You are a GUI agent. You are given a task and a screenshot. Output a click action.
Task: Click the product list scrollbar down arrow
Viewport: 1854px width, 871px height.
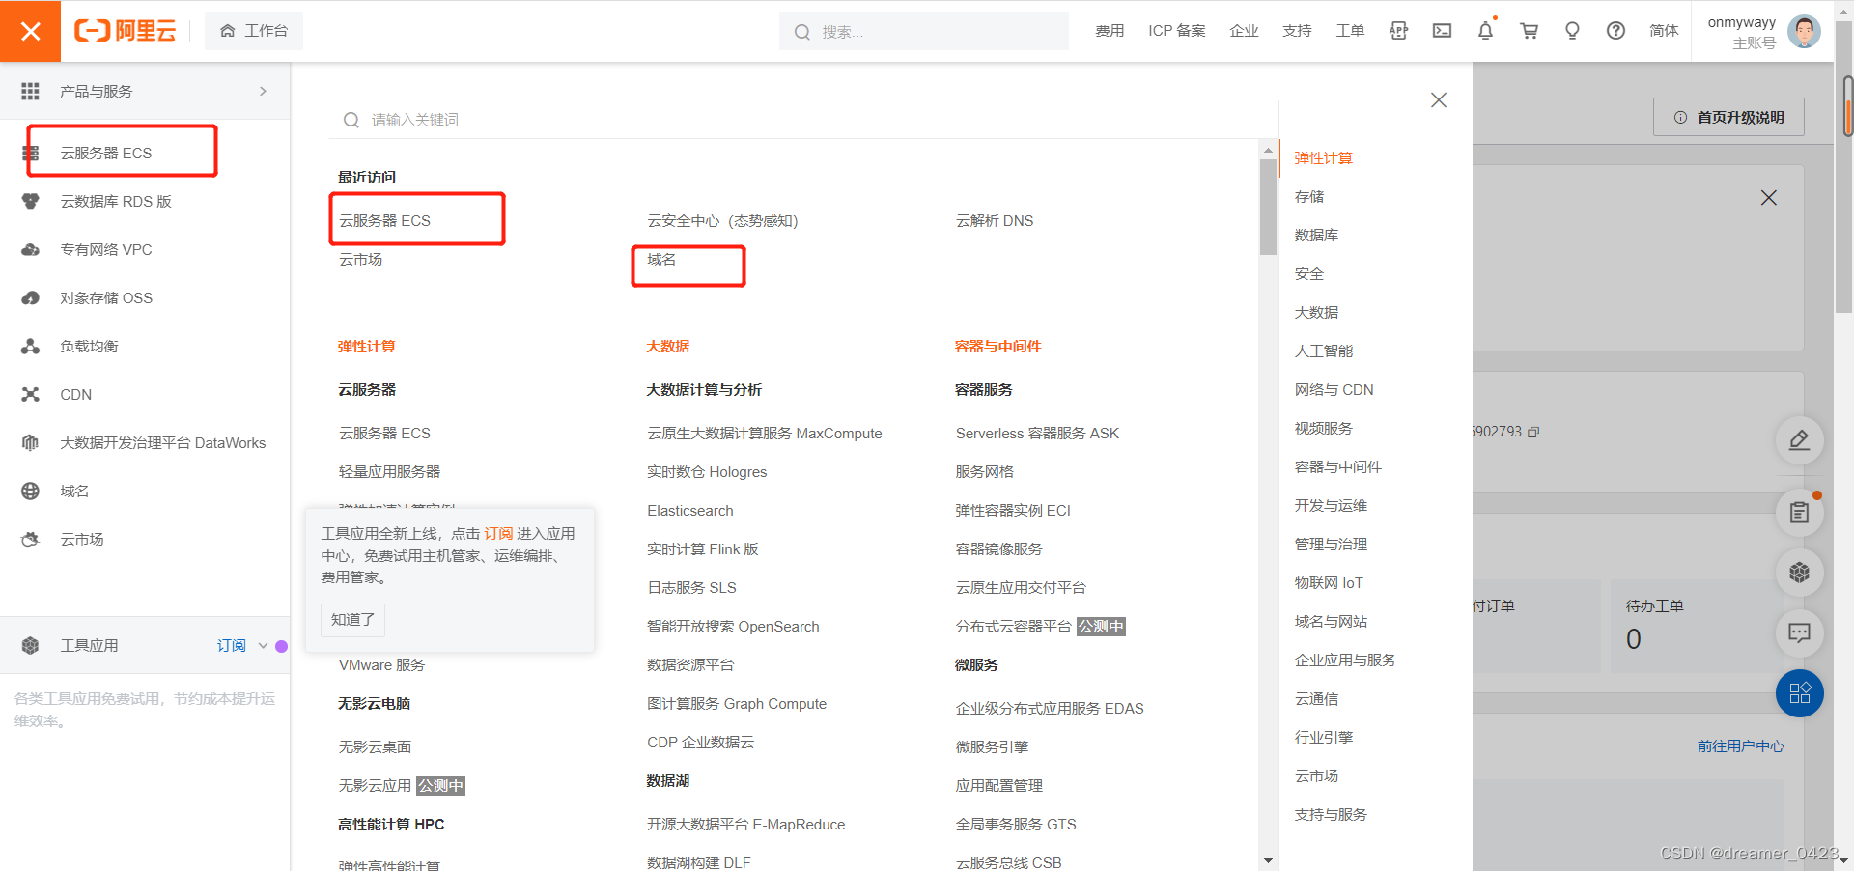click(1268, 860)
